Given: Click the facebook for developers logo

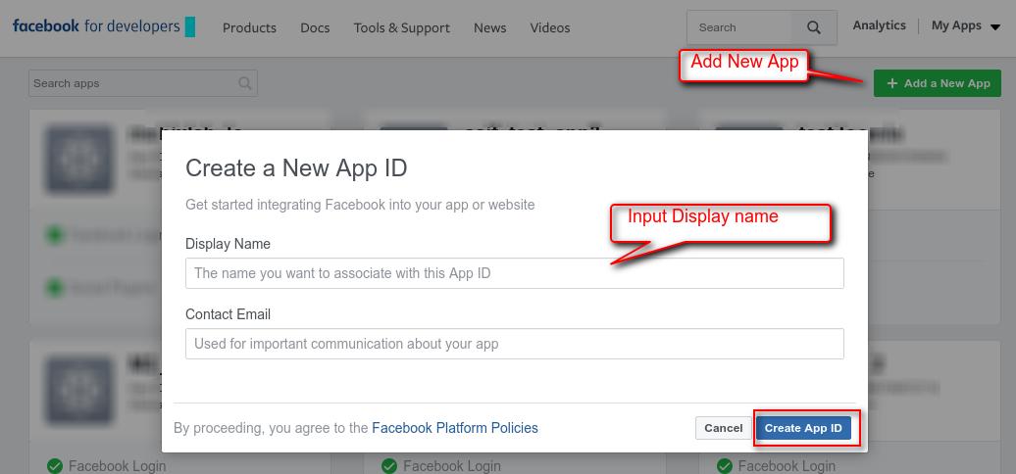Looking at the screenshot, I should pos(103,26).
